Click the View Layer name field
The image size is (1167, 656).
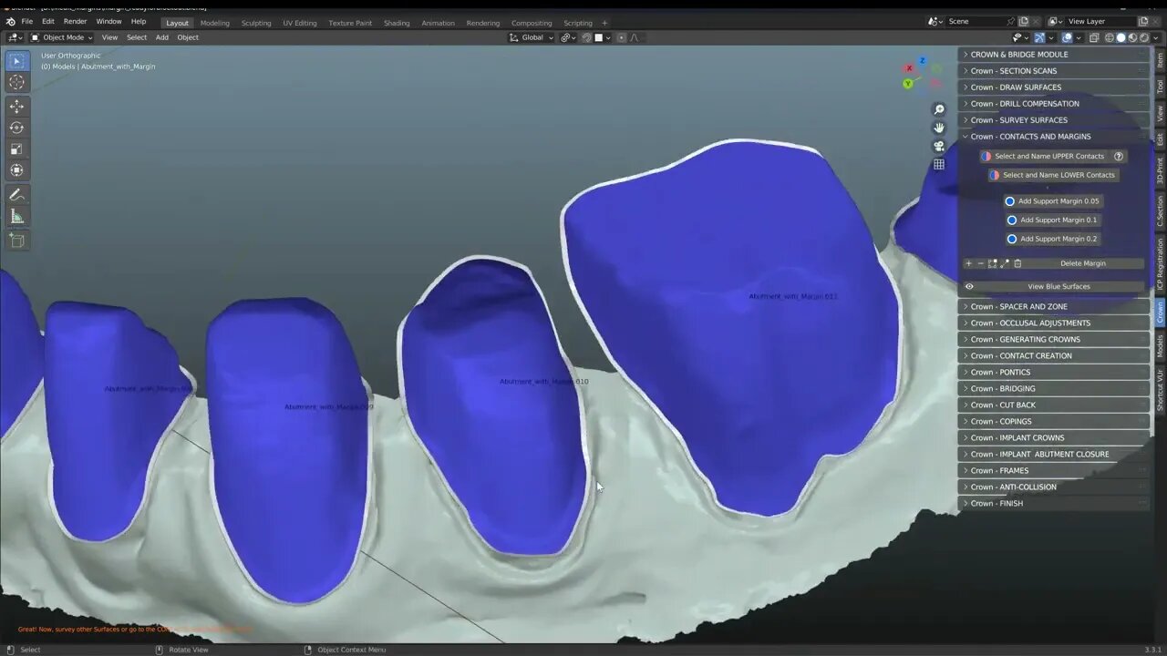coord(1100,21)
